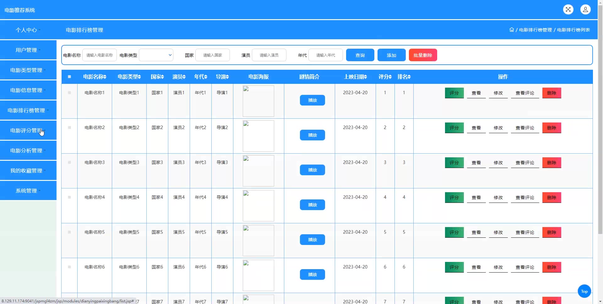Check the row checkbox for 电影名称1
This screenshot has width=603, height=304.
(x=69, y=93)
